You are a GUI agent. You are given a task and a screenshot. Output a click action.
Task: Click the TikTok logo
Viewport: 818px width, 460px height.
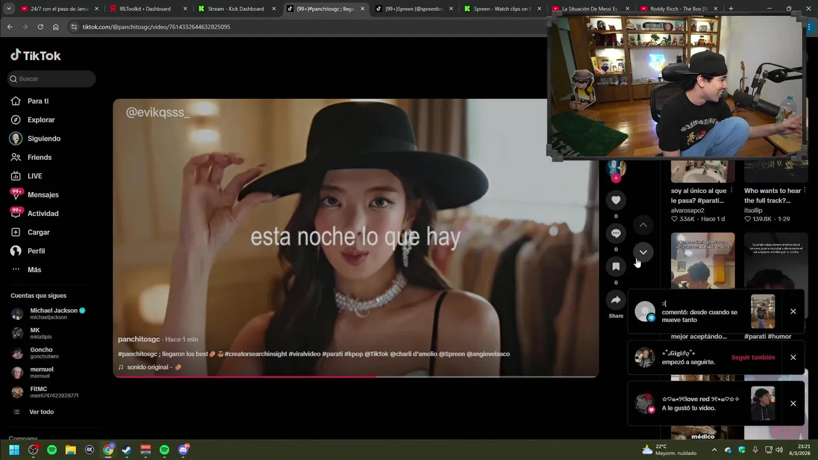36,56
